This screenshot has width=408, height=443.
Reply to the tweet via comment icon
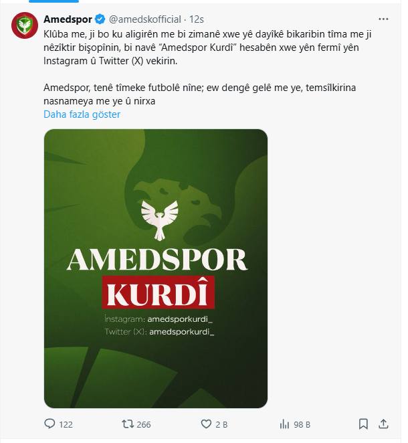pos(49,424)
